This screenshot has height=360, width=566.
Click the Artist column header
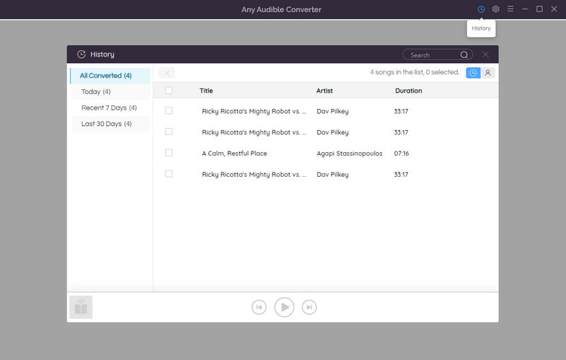click(x=325, y=91)
